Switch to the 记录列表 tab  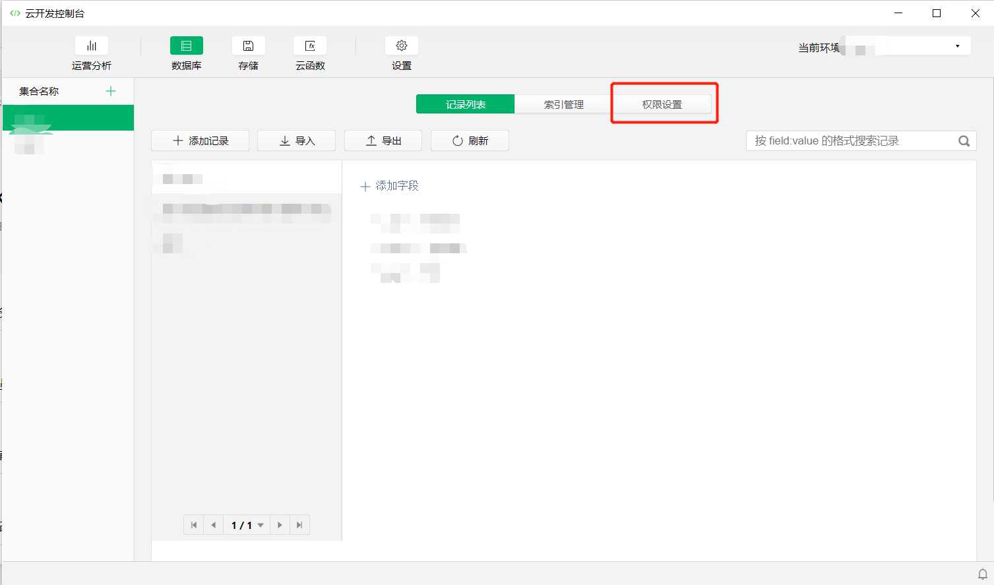coord(466,104)
